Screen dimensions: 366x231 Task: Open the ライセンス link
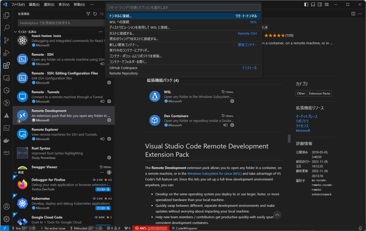click(x=302, y=126)
